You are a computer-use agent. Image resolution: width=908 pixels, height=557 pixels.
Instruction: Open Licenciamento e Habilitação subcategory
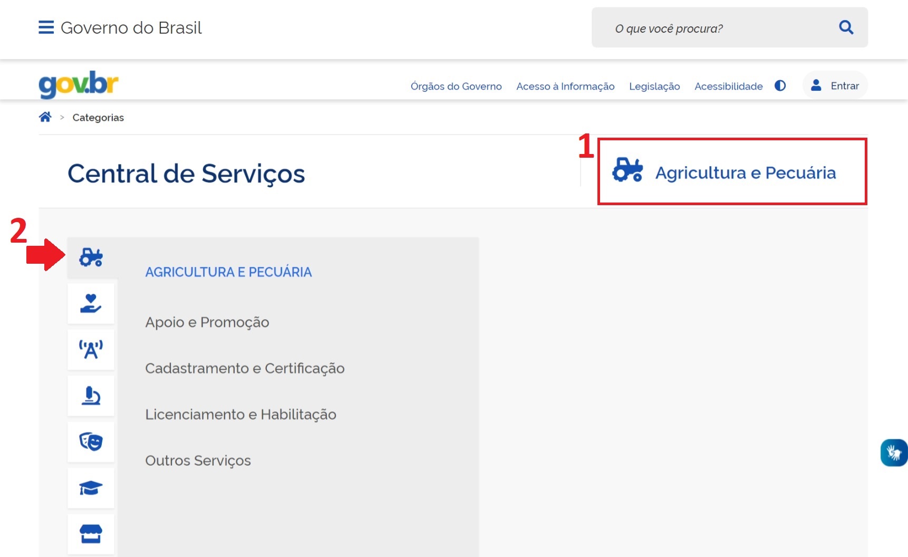[x=240, y=415]
